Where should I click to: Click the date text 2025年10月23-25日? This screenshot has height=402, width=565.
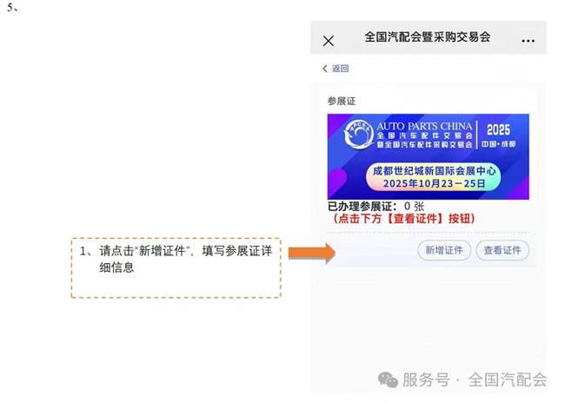point(434,183)
